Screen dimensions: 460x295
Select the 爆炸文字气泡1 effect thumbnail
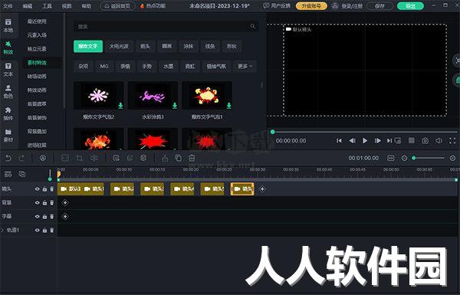(x=207, y=96)
